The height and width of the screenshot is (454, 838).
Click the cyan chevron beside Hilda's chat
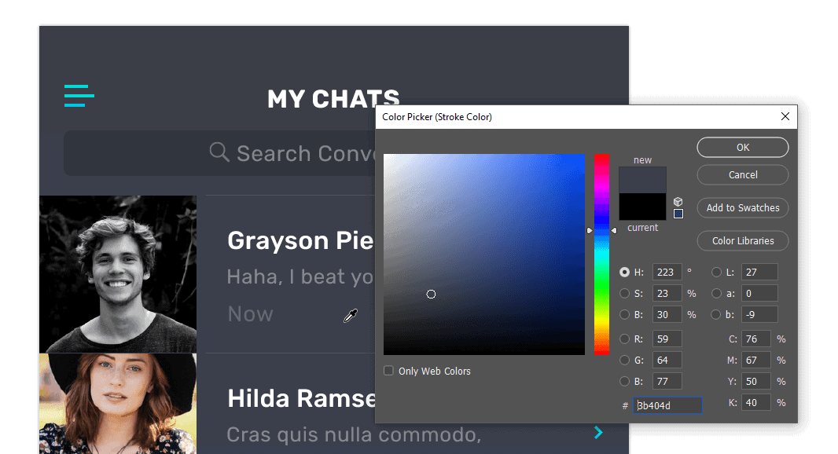tap(598, 432)
